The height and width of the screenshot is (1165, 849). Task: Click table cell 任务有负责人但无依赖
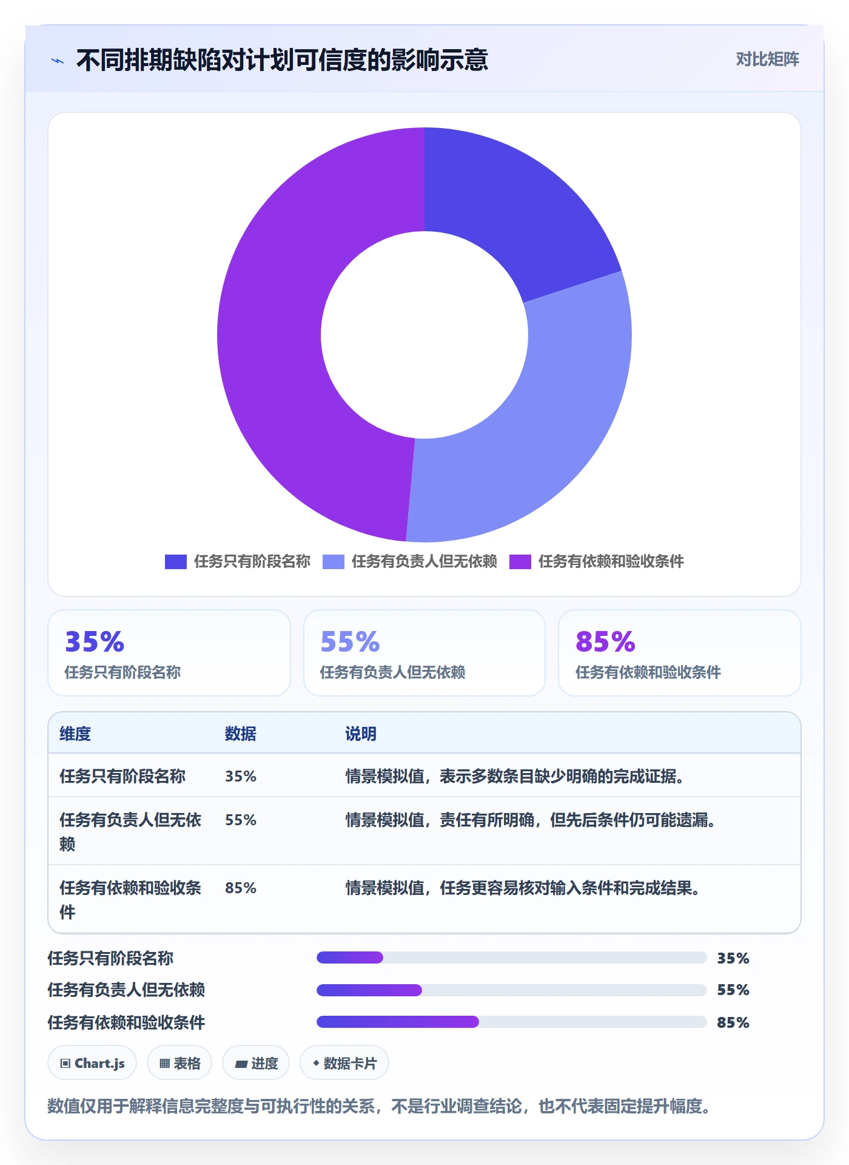[x=130, y=832]
